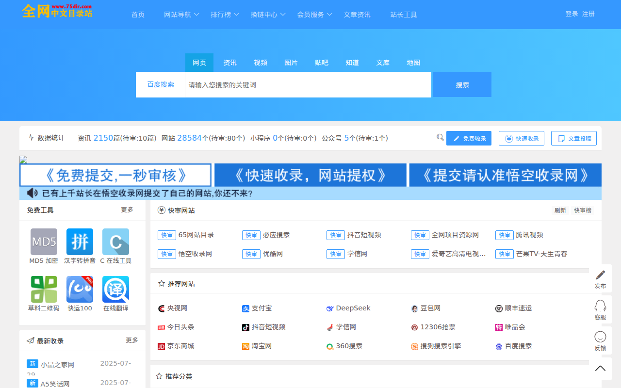Select the 资讯 search tab
This screenshot has width=621, height=388.
(230, 63)
